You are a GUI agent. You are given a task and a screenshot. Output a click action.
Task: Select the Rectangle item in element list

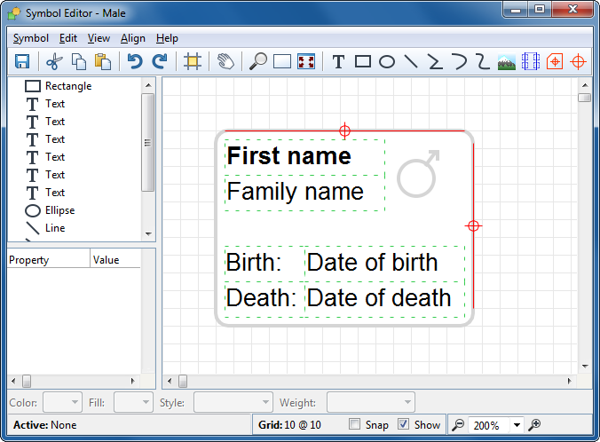click(67, 86)
